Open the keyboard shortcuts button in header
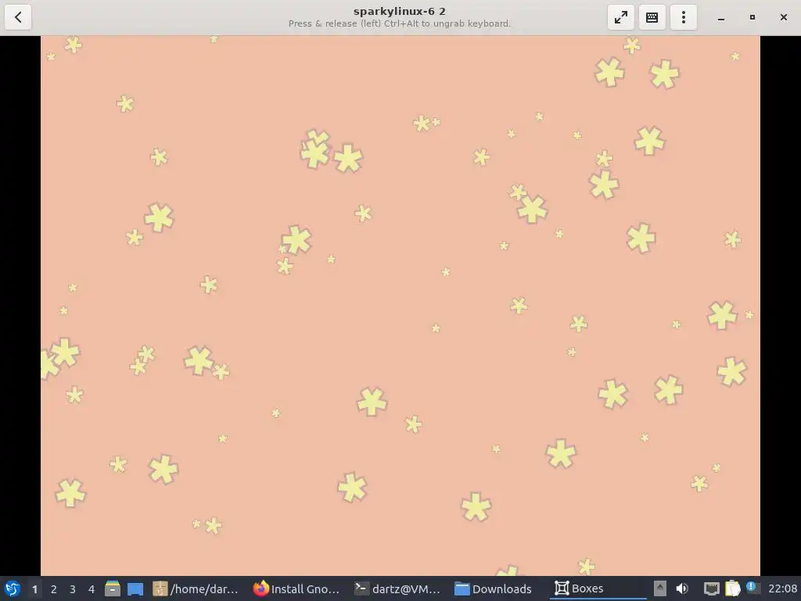The width and height of the screenshot is (801, 601). click(652, 17)
